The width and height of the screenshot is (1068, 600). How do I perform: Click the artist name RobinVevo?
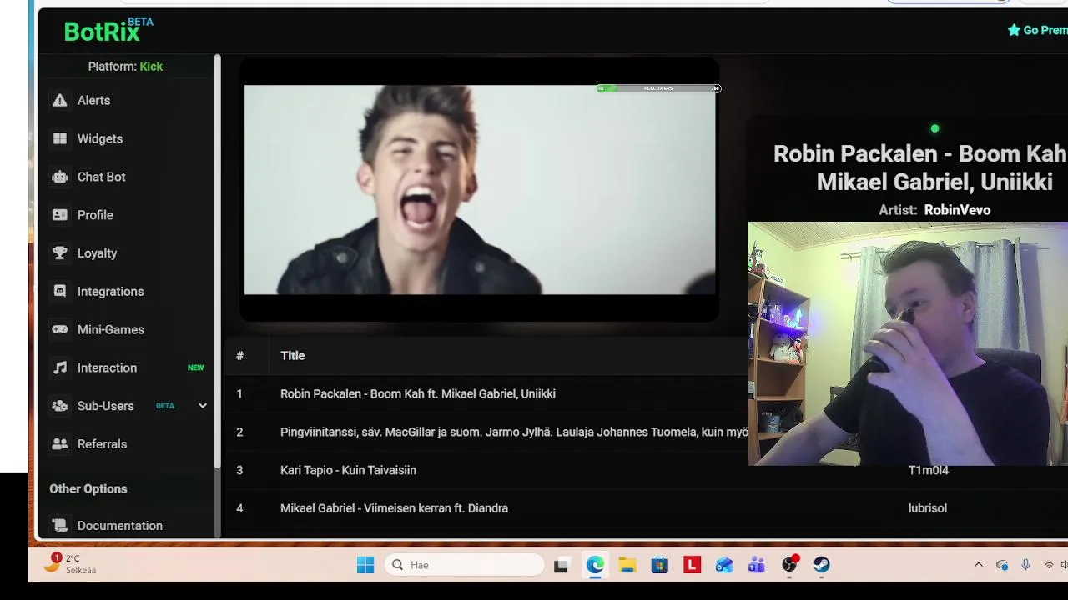[x=957, y=210]
